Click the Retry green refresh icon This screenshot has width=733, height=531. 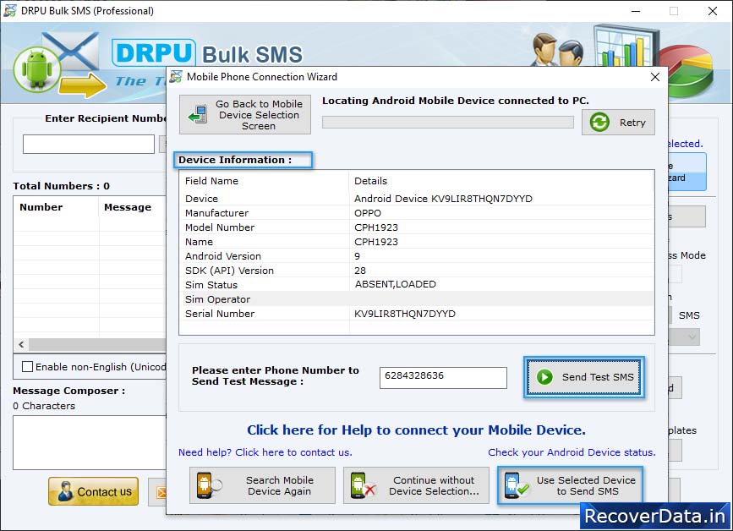(x=599, y=123)
